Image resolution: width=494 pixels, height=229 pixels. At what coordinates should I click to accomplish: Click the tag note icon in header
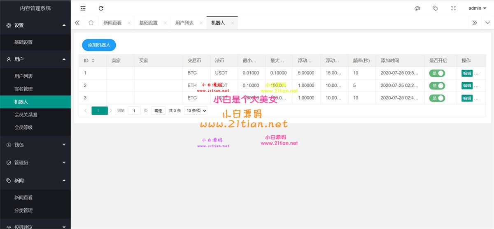click(x=435, y=8)
